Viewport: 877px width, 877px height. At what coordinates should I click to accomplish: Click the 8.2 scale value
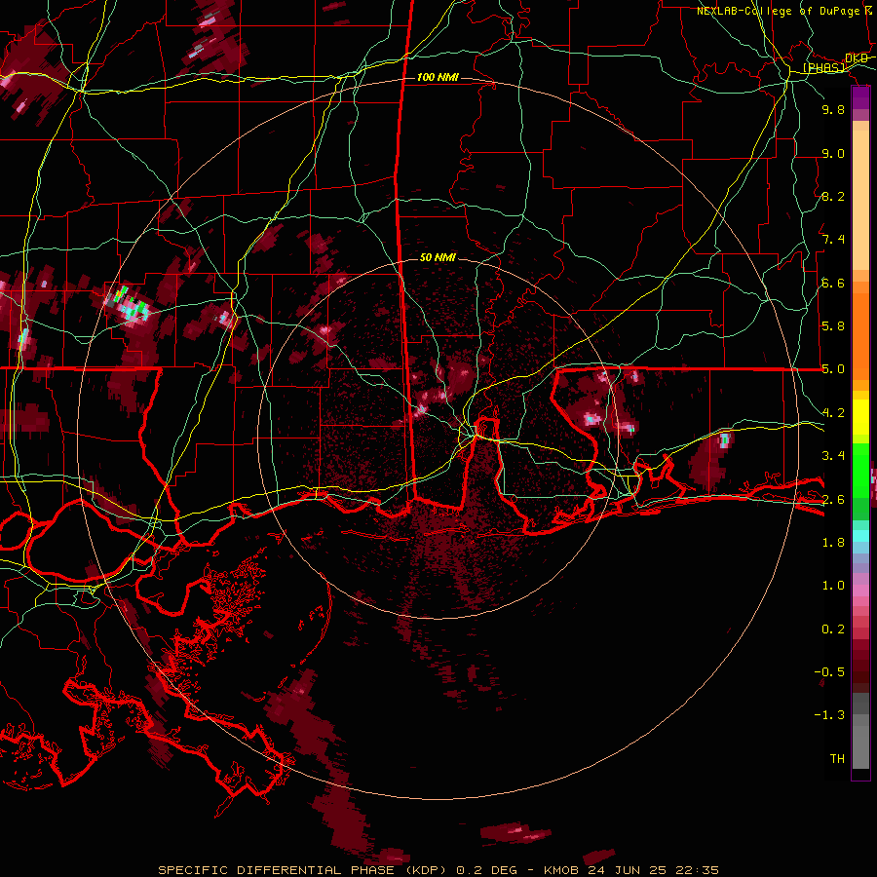833,196
